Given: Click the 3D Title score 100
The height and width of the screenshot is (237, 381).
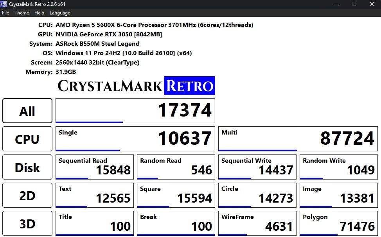Looking at the screenshot, I should [95, 223].
